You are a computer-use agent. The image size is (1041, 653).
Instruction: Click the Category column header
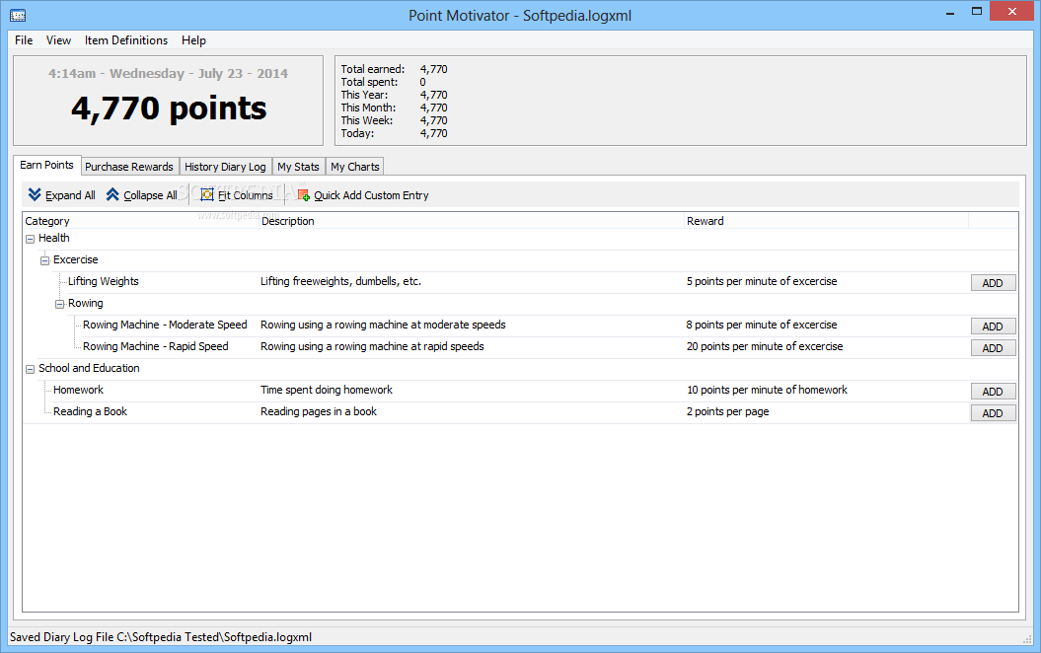click(x=140, y=221)
